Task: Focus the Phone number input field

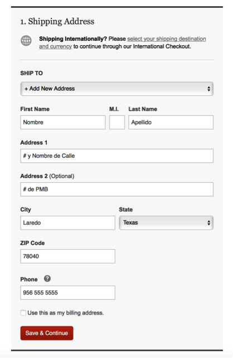Action: click(x=68, y=293)
